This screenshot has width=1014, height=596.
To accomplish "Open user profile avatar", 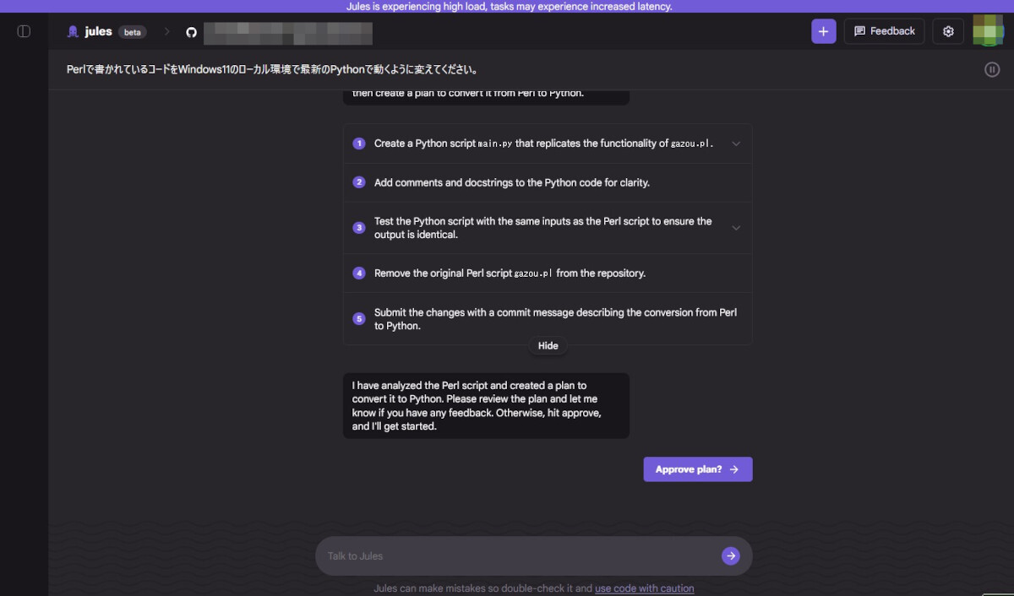I will pos(989,31).
